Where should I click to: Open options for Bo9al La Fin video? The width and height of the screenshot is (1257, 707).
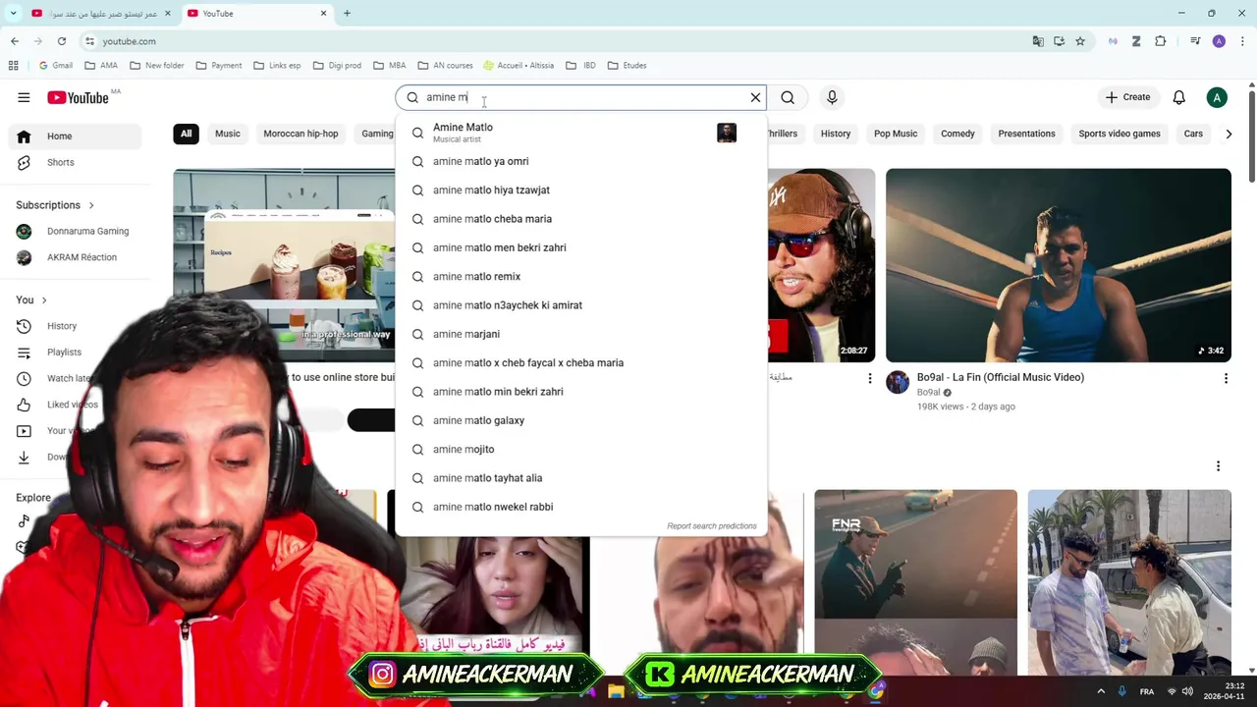click(1226, 378)
